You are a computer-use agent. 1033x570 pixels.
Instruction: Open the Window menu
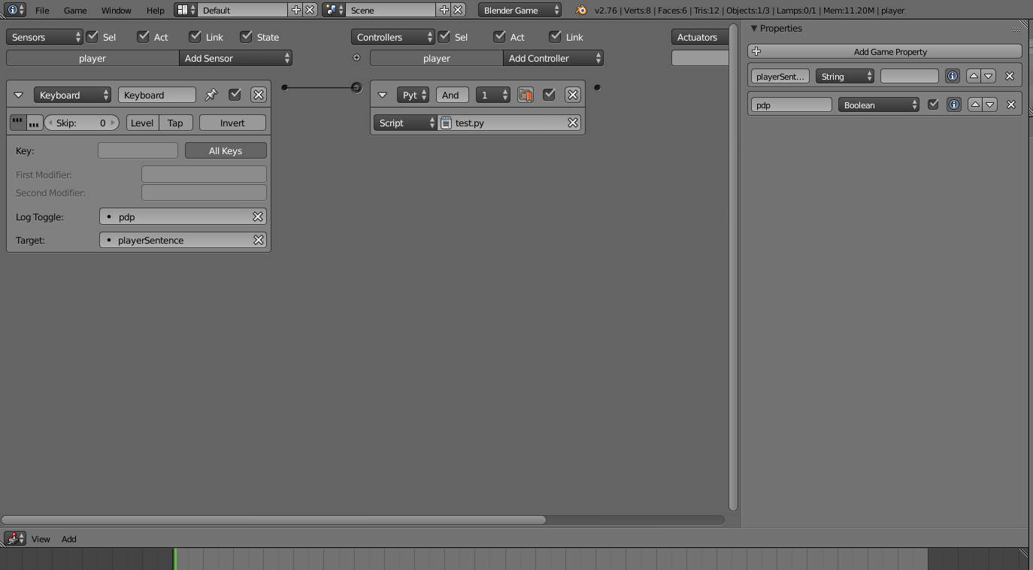117,11
